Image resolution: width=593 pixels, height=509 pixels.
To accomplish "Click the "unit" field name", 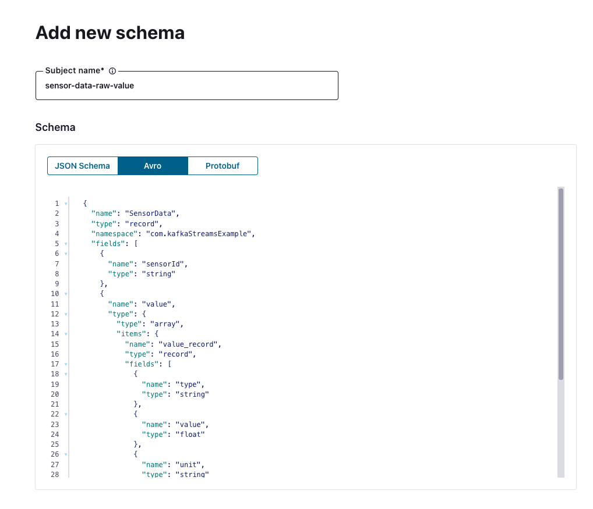I will pyautogui.click(x=188, y=465).
